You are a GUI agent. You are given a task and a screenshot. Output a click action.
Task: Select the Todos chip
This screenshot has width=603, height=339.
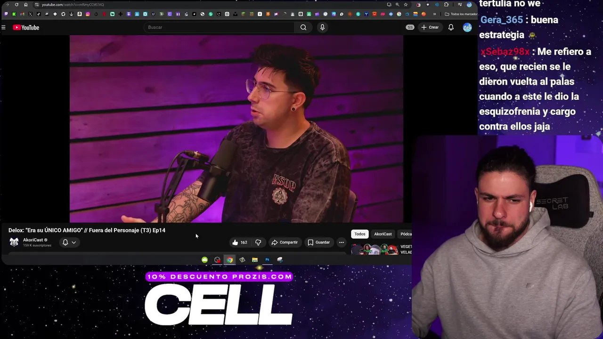pos(359,234)
